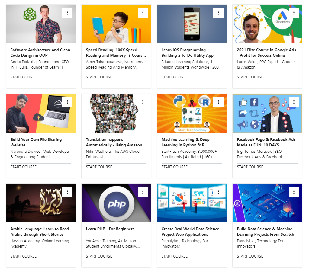Open the Software Architecture and Clean Code thumbnail
309x272 pixels.
[41, 24]
